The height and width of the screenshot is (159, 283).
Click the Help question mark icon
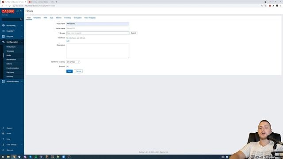click(x=3, y=139)
